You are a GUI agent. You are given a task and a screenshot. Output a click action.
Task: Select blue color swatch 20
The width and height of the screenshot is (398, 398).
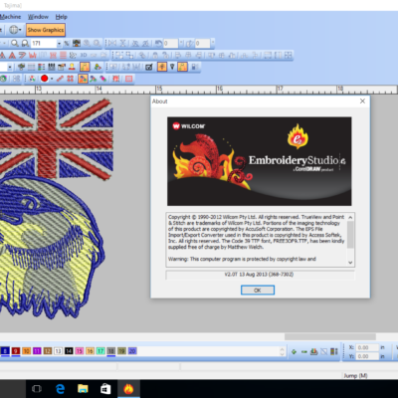pyautogui.click(x=132, y=351)
